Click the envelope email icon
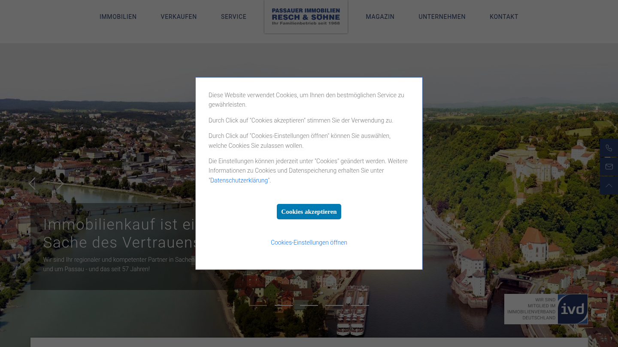 click(x=609, y=167)
